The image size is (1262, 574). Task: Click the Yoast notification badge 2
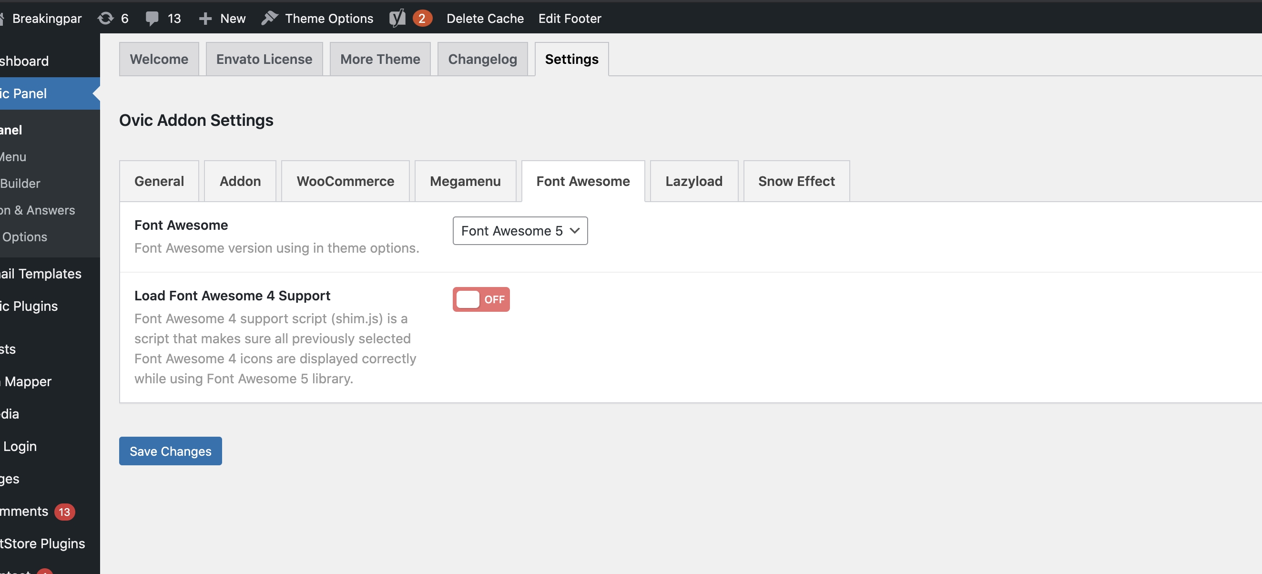422,18
